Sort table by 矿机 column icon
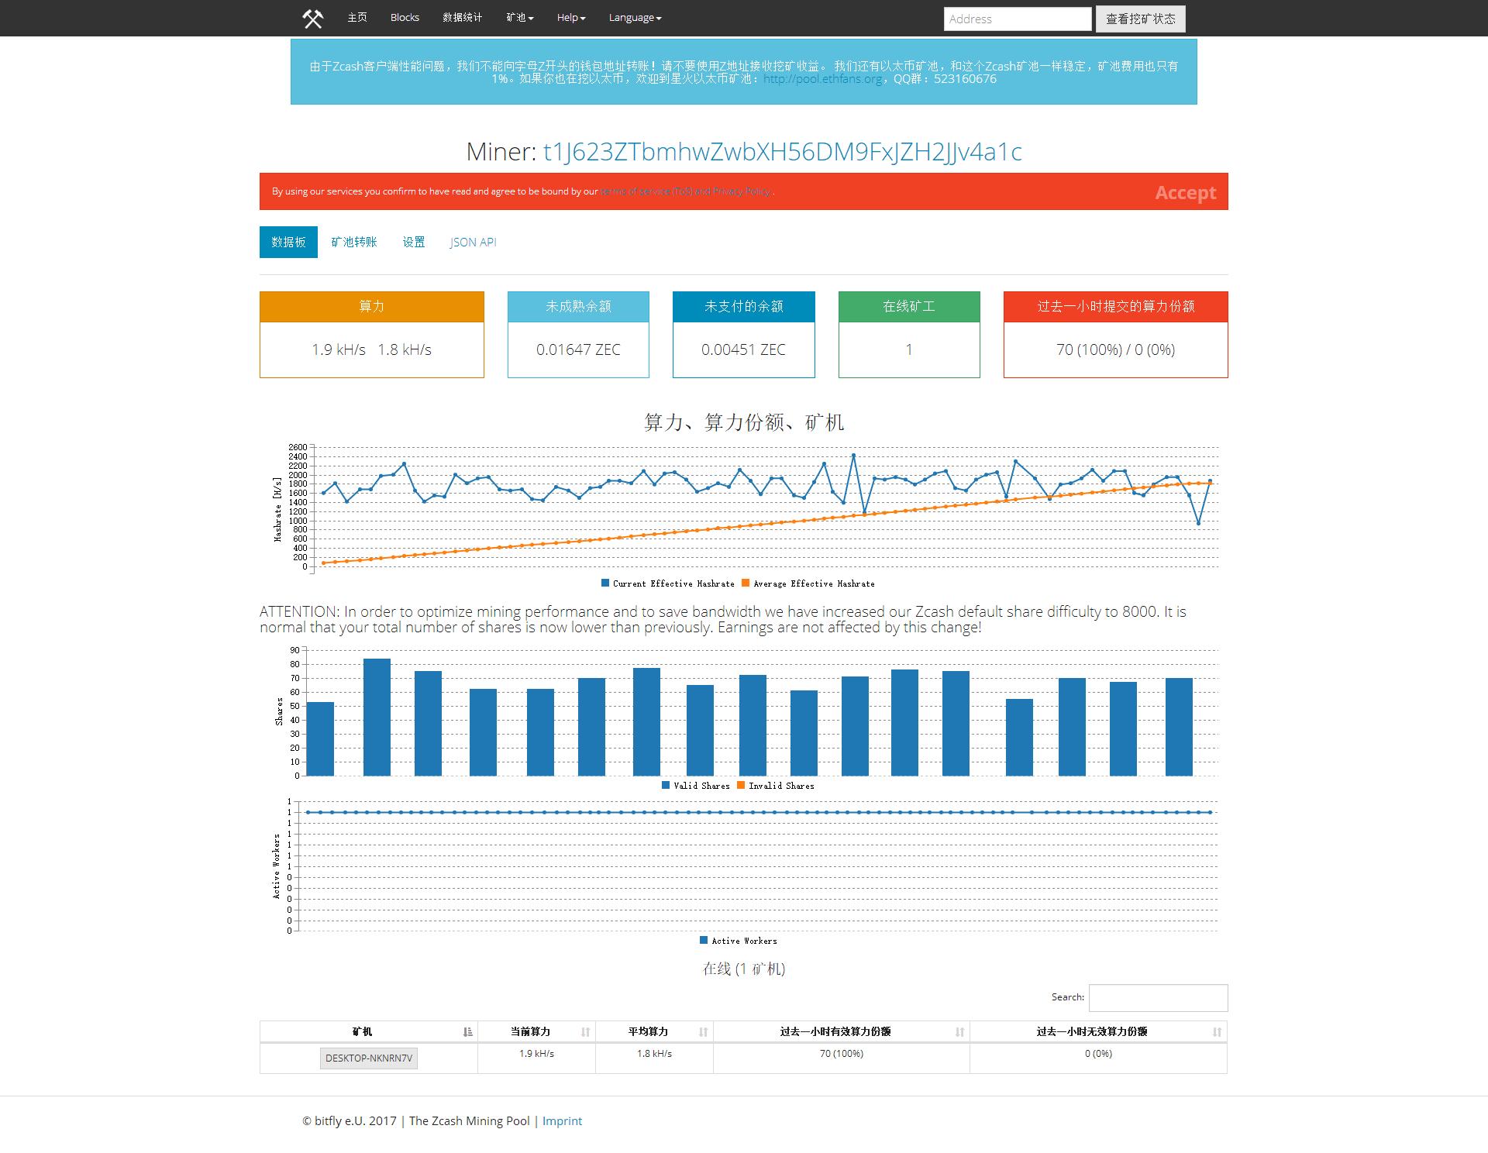 click(x=467, y=1031)
